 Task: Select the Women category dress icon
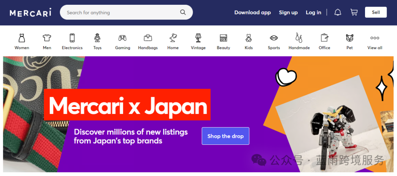point(22,38)
